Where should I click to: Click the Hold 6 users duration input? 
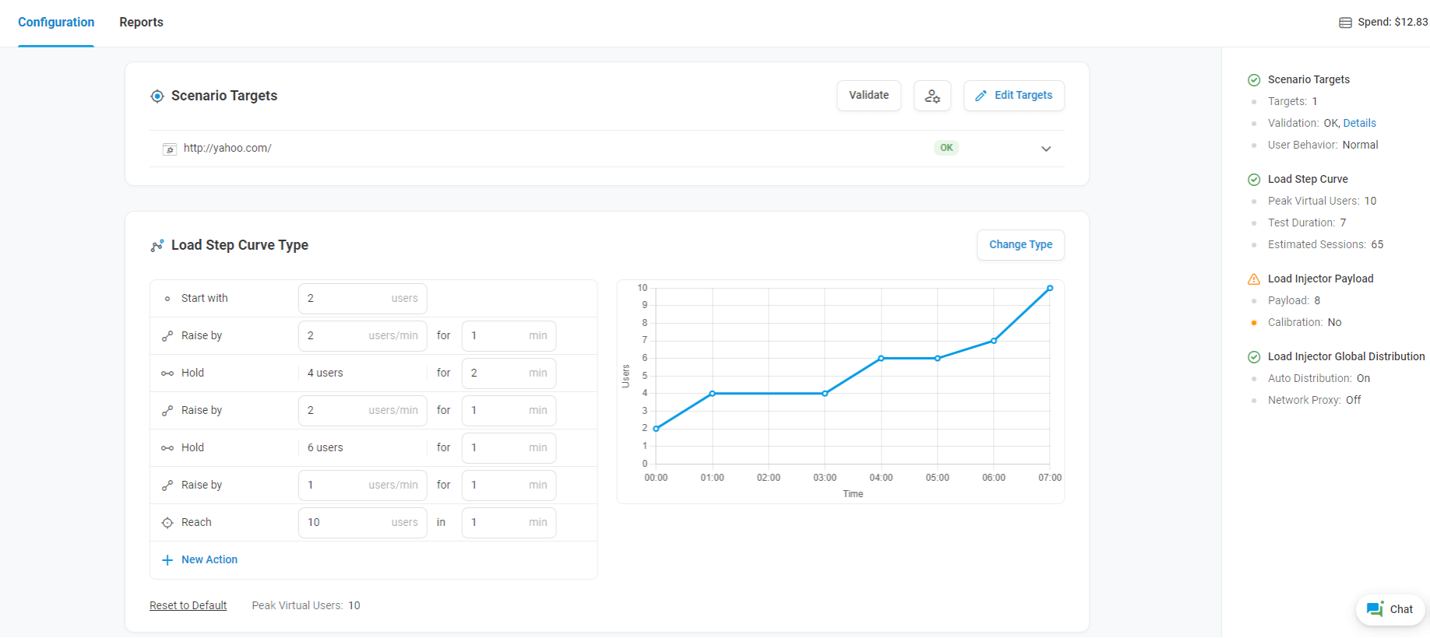click(x=509, y=448)
